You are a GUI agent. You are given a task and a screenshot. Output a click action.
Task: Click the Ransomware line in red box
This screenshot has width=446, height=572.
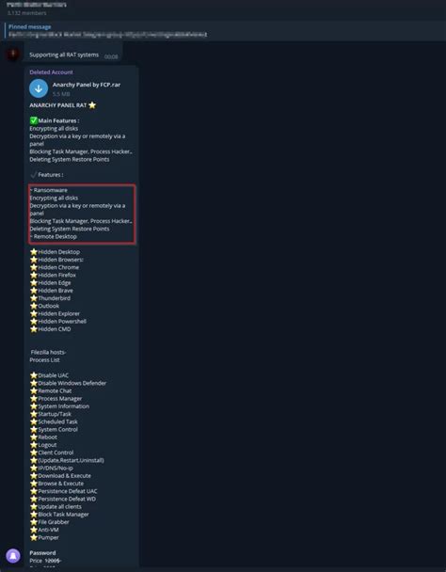49,190
